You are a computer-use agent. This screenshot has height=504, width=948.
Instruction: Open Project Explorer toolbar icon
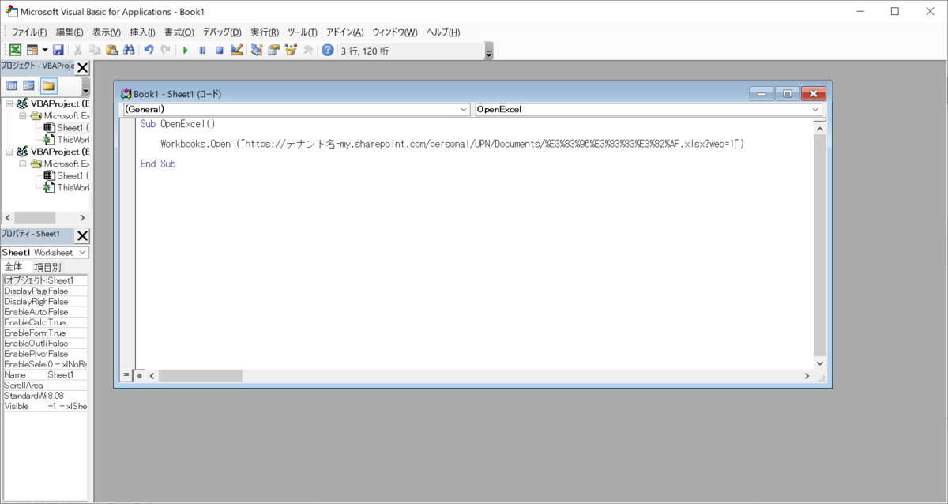click(x=256, y=50)
